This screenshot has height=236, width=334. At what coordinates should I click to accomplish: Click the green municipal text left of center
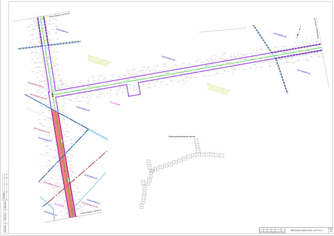click(99, 60)
